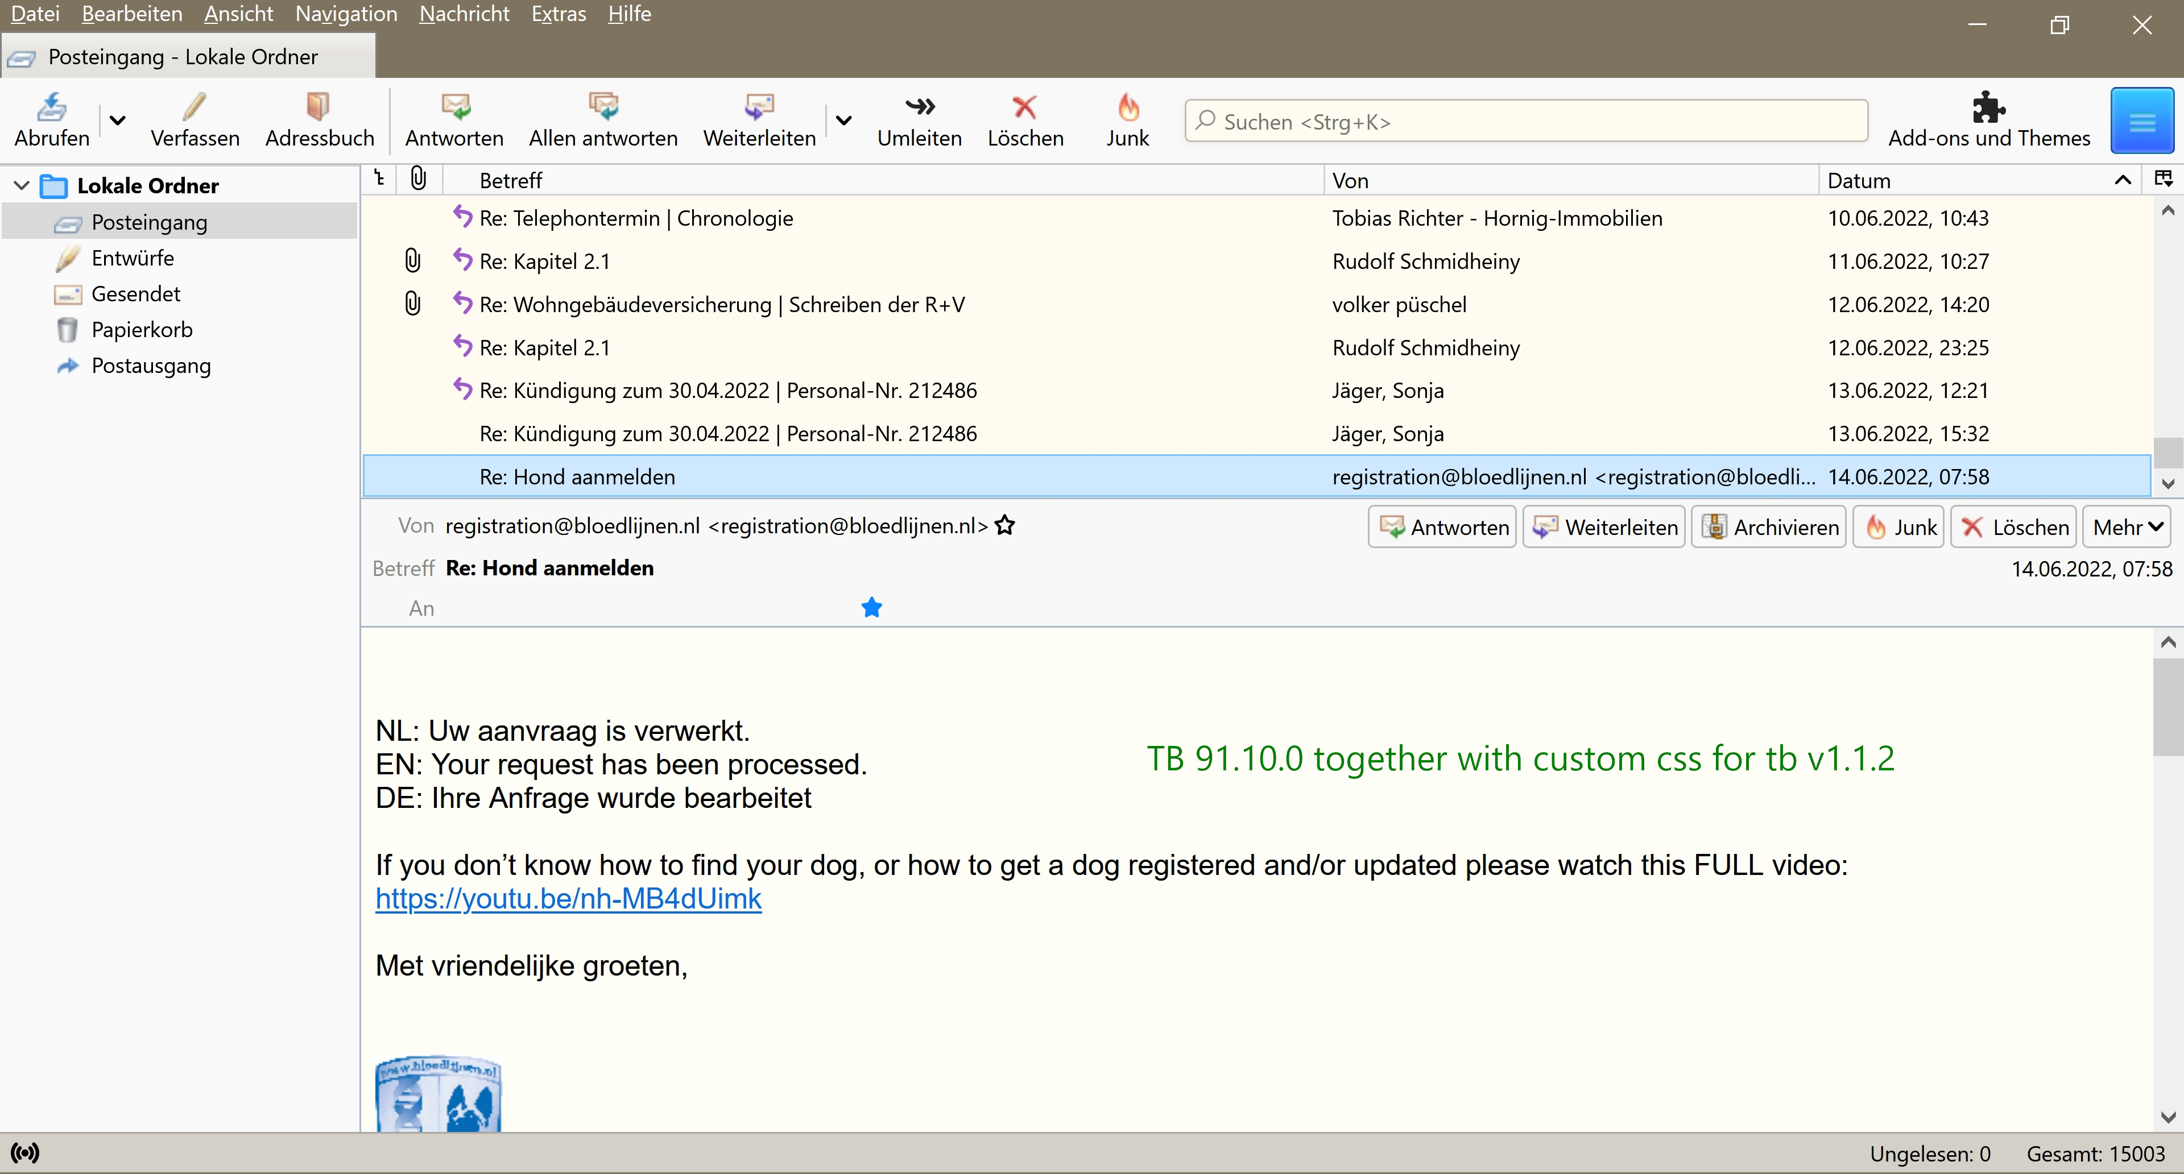
Task: Open the Nachricht menu
Action: tap(464, 14)
